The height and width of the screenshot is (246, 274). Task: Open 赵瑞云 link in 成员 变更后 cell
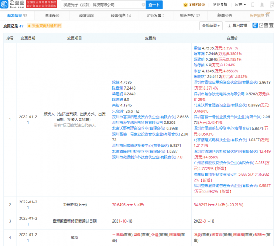coord(260,235)
